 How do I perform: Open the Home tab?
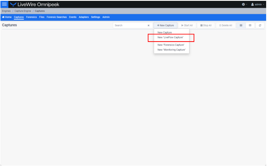pyautogui.click(x=7, y=17)
